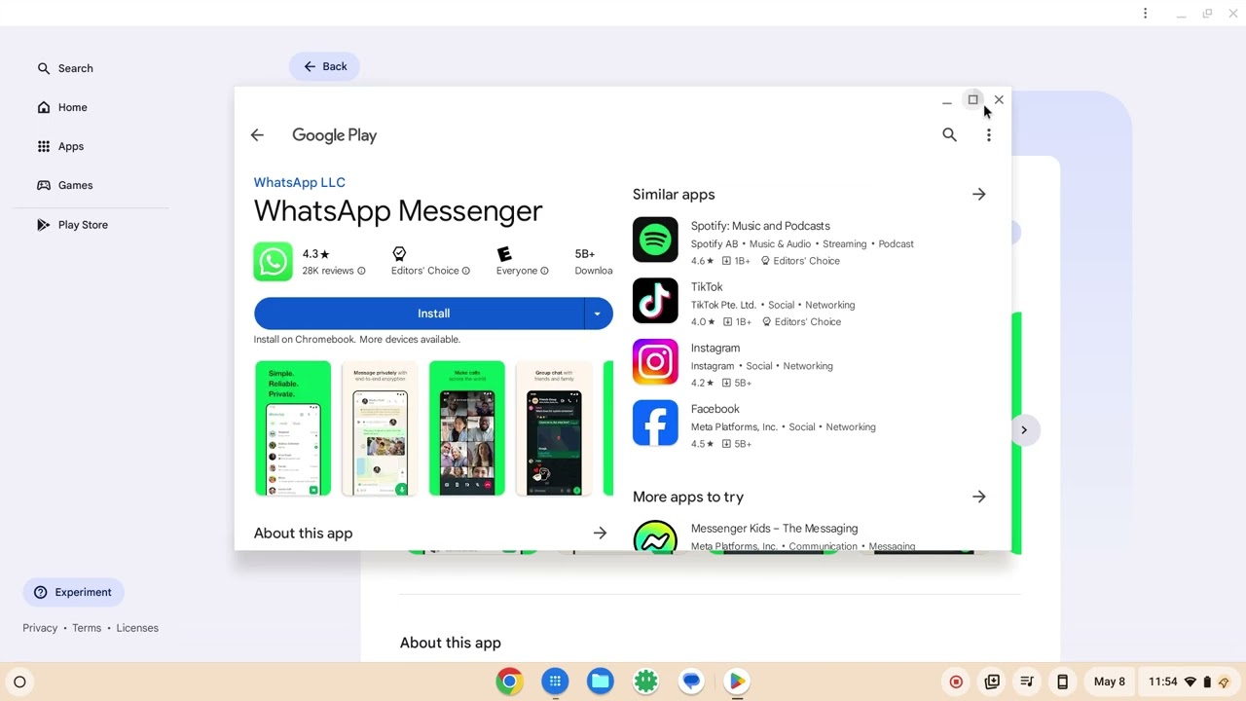
Task: Open Instagram app entry title
Action: (715, 348)
